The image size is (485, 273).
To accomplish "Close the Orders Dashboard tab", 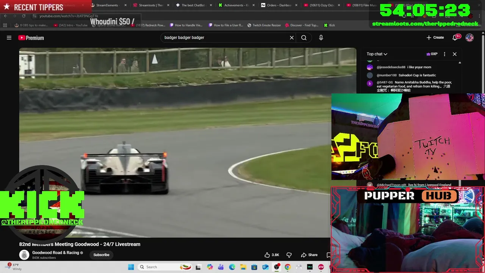I will [x=296, y=5].
